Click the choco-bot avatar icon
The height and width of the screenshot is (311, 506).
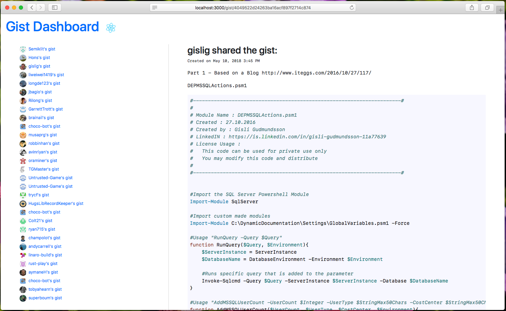tap(23, 126)
